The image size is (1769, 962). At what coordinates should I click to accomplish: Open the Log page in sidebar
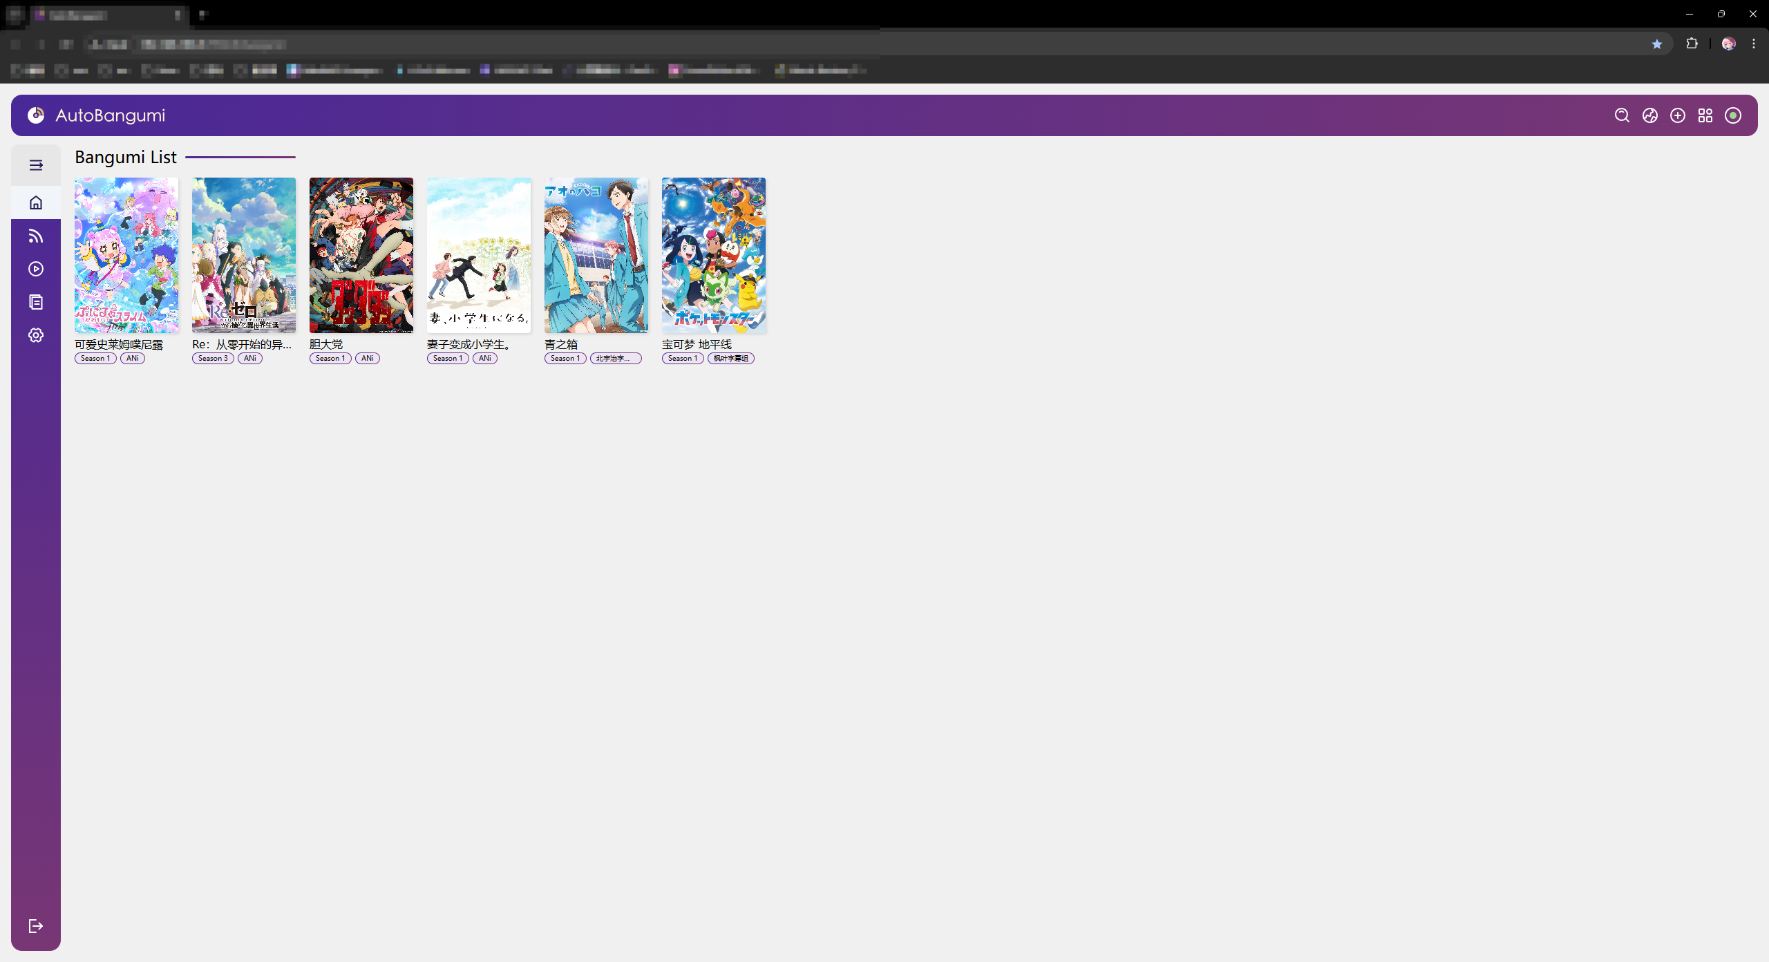tap(36, 302)
